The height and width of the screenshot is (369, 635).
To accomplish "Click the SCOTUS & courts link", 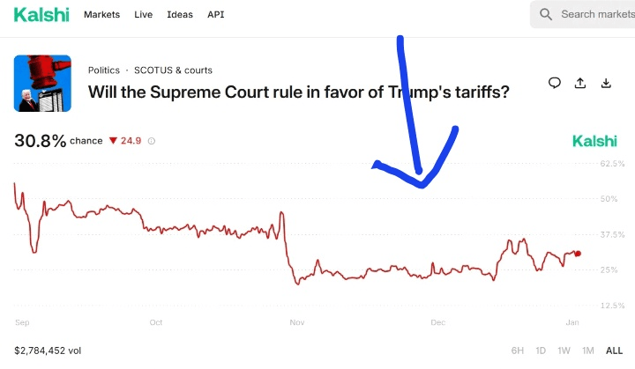I will pos(173,70).
